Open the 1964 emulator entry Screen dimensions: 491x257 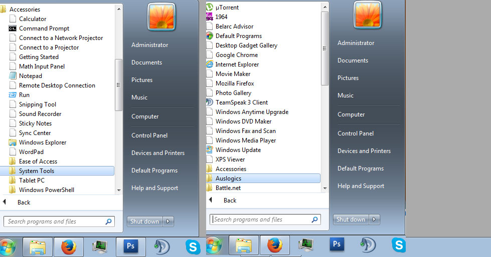[217, 17]
